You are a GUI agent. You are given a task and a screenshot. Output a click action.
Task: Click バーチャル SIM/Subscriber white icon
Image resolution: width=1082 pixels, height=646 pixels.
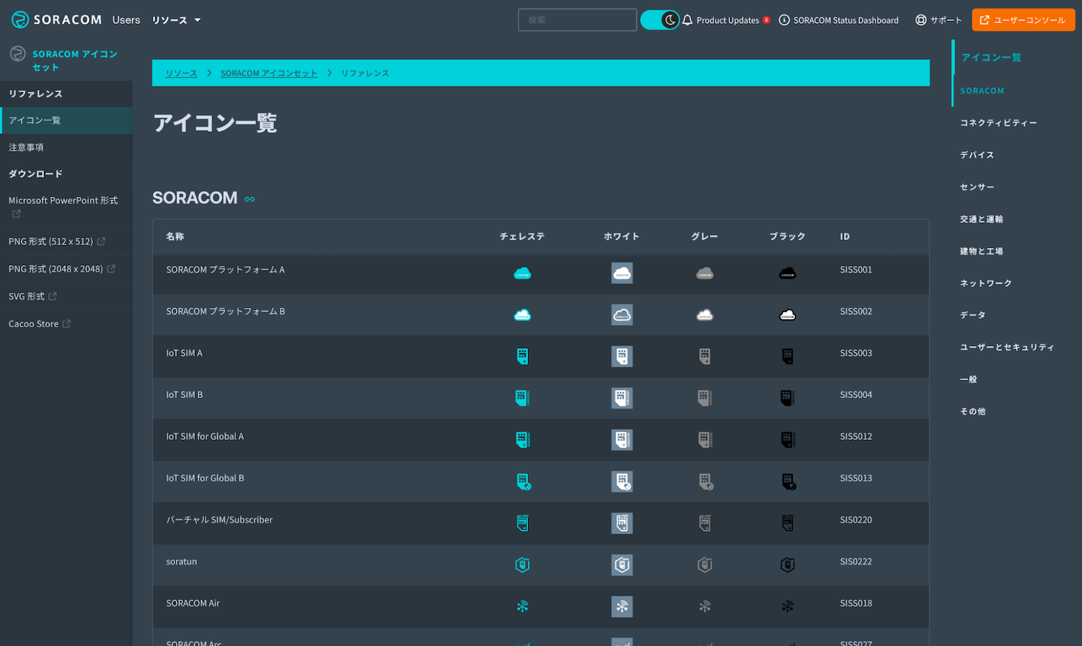[x=622, y=523]
